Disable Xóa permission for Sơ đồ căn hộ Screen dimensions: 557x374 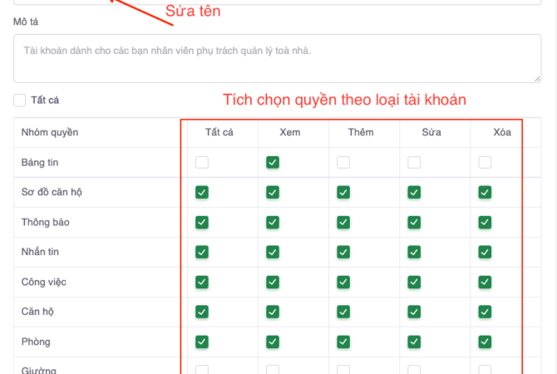[485, 192]
